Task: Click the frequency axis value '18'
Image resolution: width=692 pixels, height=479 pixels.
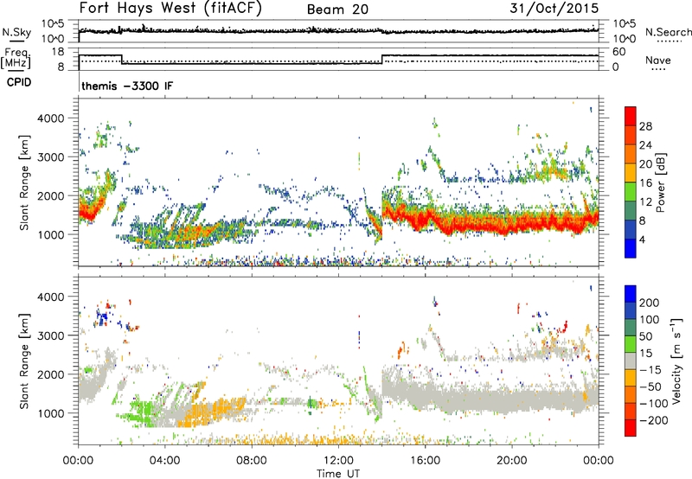Action: (x=57, y=52)
